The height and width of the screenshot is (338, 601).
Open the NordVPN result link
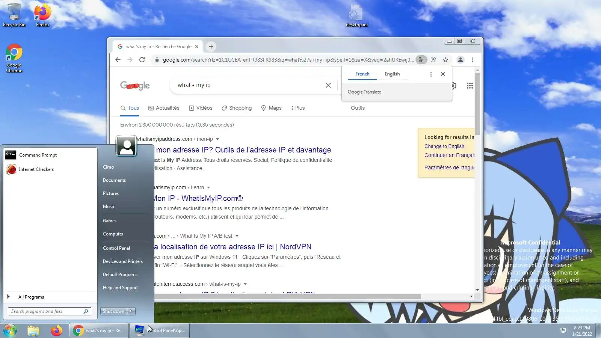click(x=233, y=247)
